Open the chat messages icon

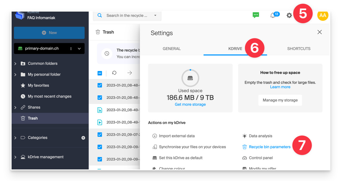point(256,15)
